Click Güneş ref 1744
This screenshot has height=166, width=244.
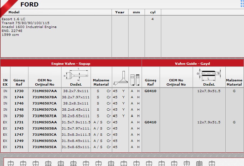(19, 97)
